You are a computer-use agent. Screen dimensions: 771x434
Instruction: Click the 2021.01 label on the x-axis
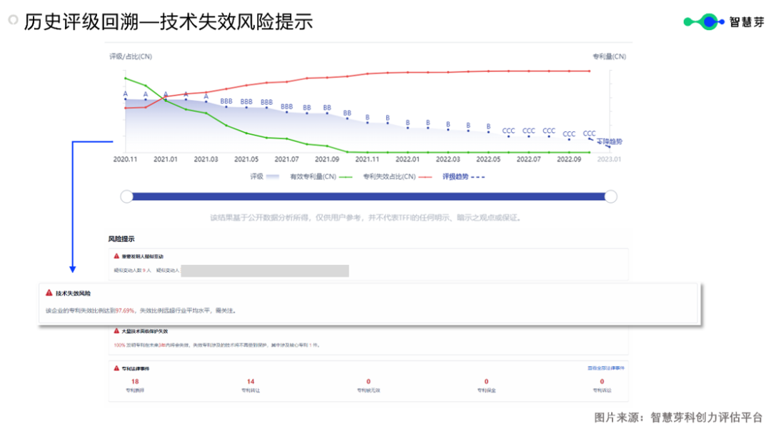(x=166, y=159)
